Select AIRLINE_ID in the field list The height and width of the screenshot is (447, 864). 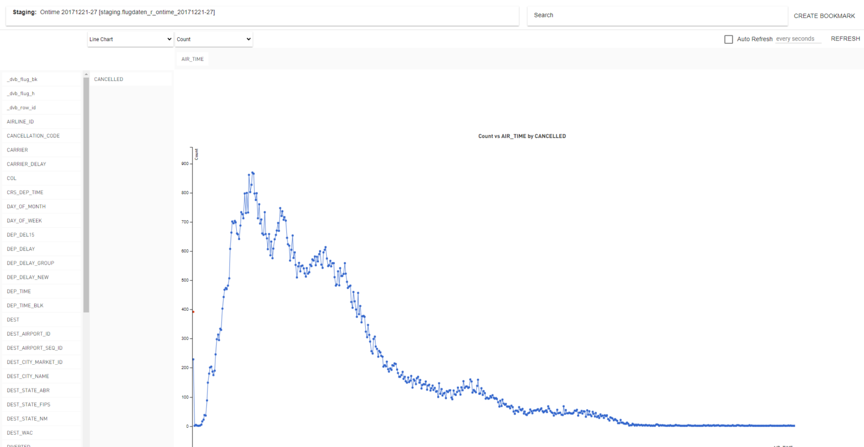pos(20,122)
